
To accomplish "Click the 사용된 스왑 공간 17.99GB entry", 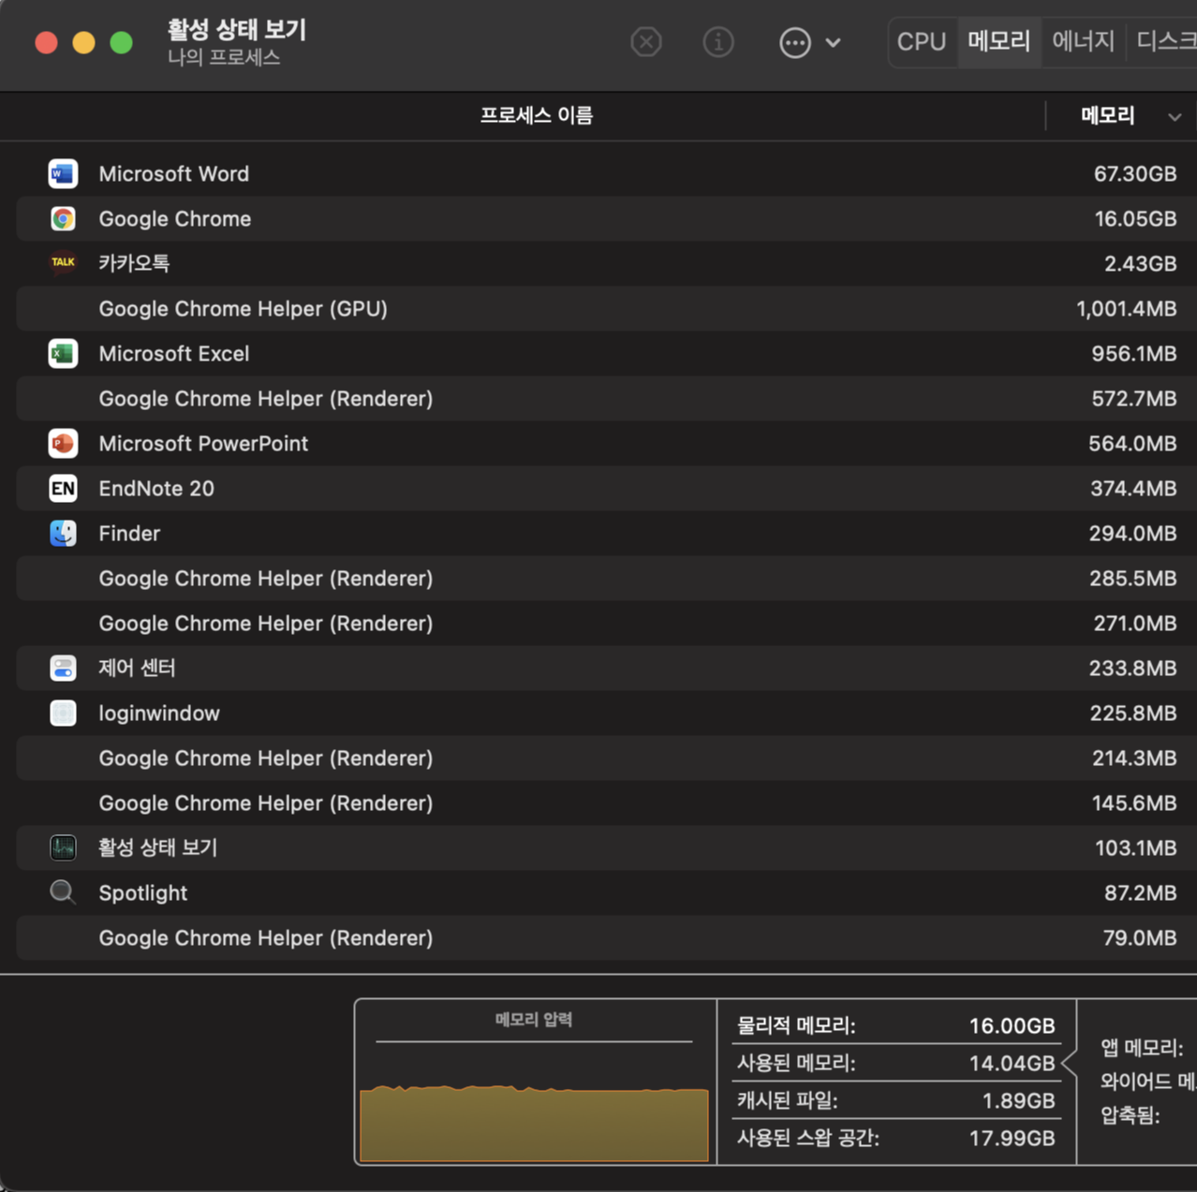I will coord(896,1138).
